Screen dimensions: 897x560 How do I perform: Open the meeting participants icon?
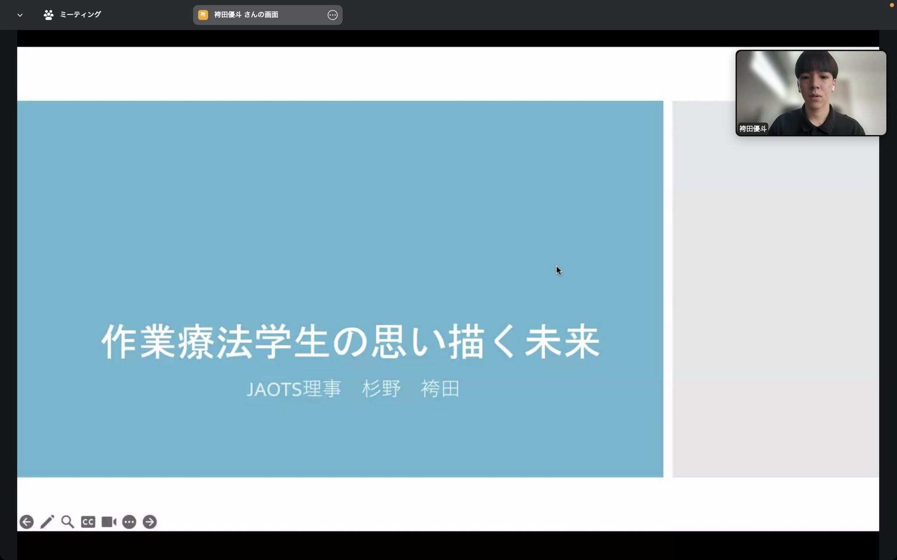pos(49,15)
